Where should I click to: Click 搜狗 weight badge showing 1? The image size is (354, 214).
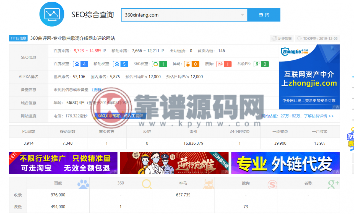(x=224, y=64)
